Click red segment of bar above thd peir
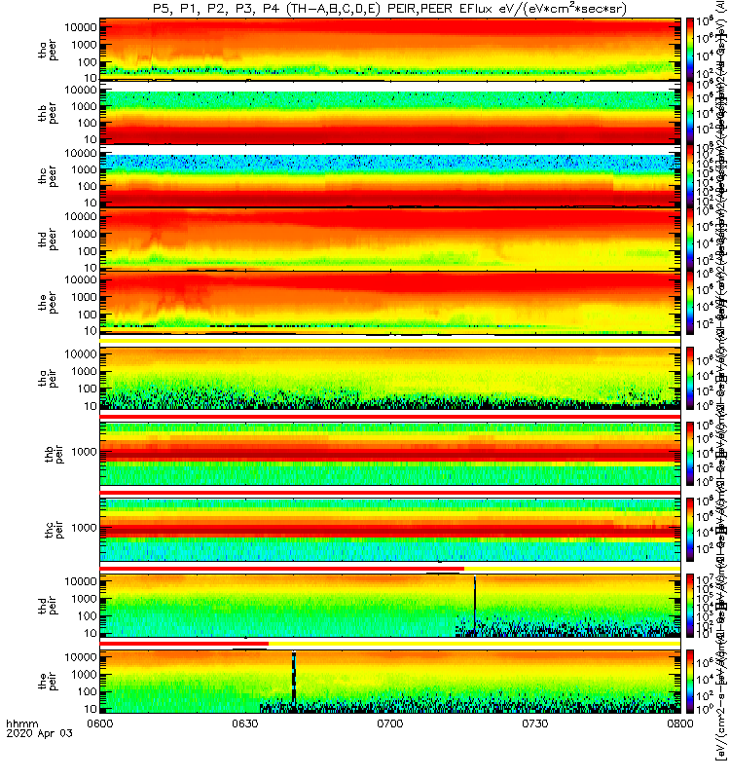The height and width of the screenshot is (779, 730). [x=282, y=569]
